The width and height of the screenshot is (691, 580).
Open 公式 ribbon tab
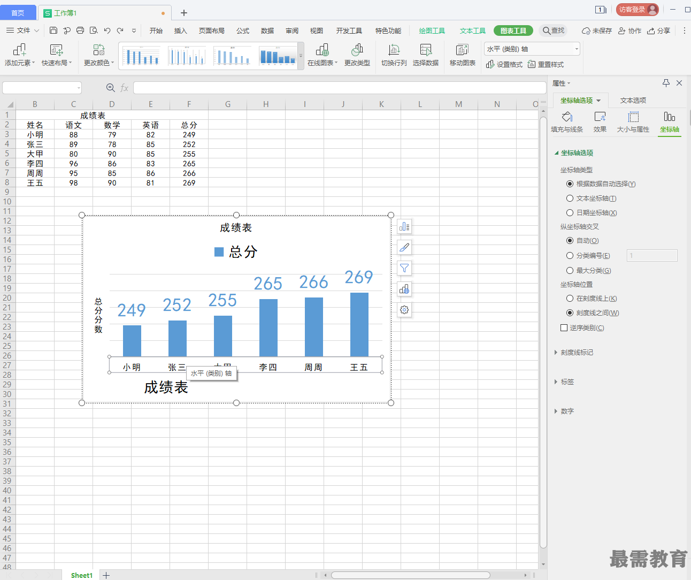(243, 31)
